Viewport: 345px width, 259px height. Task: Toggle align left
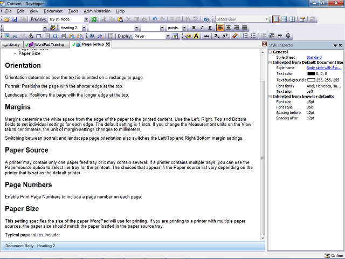pyautogui.click(x=220, y=28)
